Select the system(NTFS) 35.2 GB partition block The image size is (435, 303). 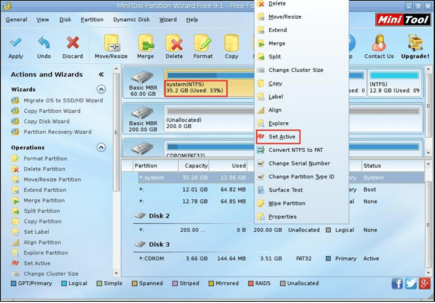click(x=209, y=83)
